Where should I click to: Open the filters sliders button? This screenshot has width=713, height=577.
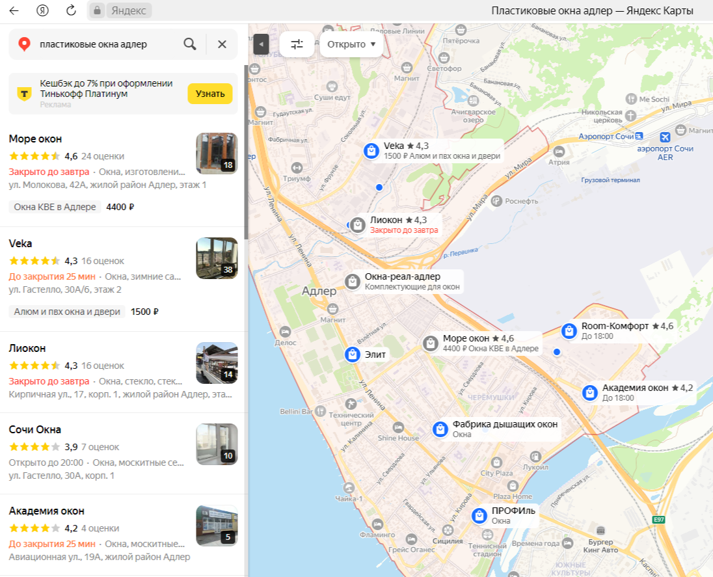[297, 44]
